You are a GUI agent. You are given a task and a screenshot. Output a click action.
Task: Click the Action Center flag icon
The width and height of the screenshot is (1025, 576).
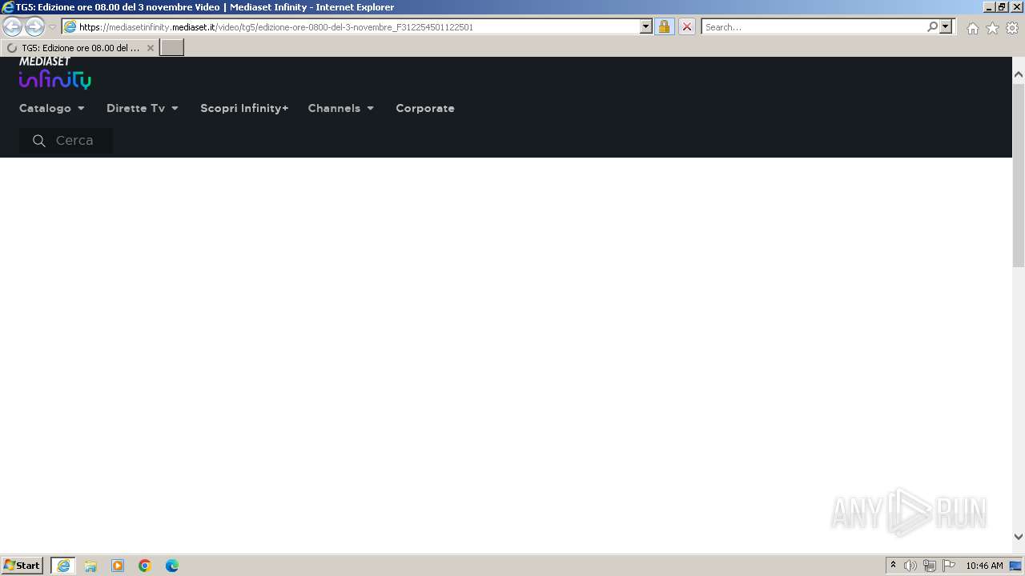(949, 566)
